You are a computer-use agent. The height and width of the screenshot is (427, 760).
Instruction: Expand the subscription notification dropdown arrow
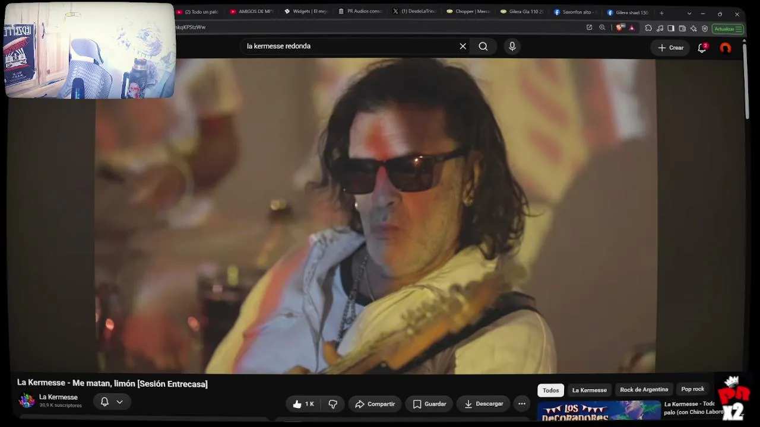119,401
